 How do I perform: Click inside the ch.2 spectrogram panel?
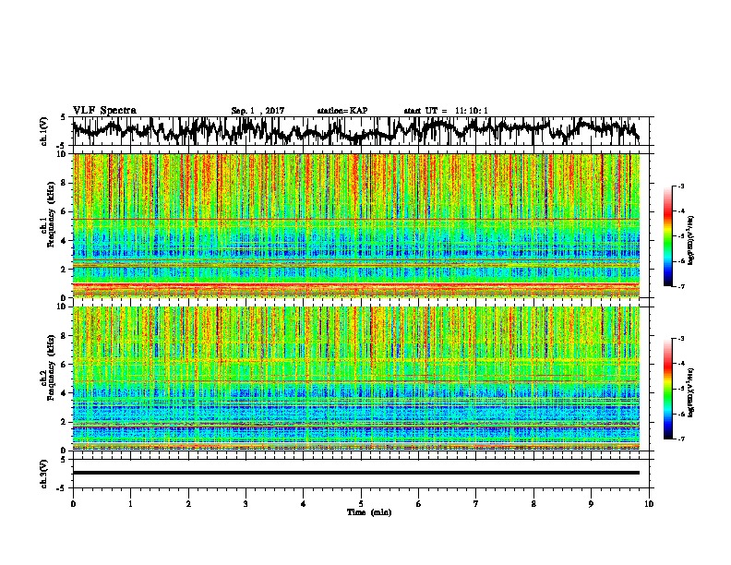(355, 379)
